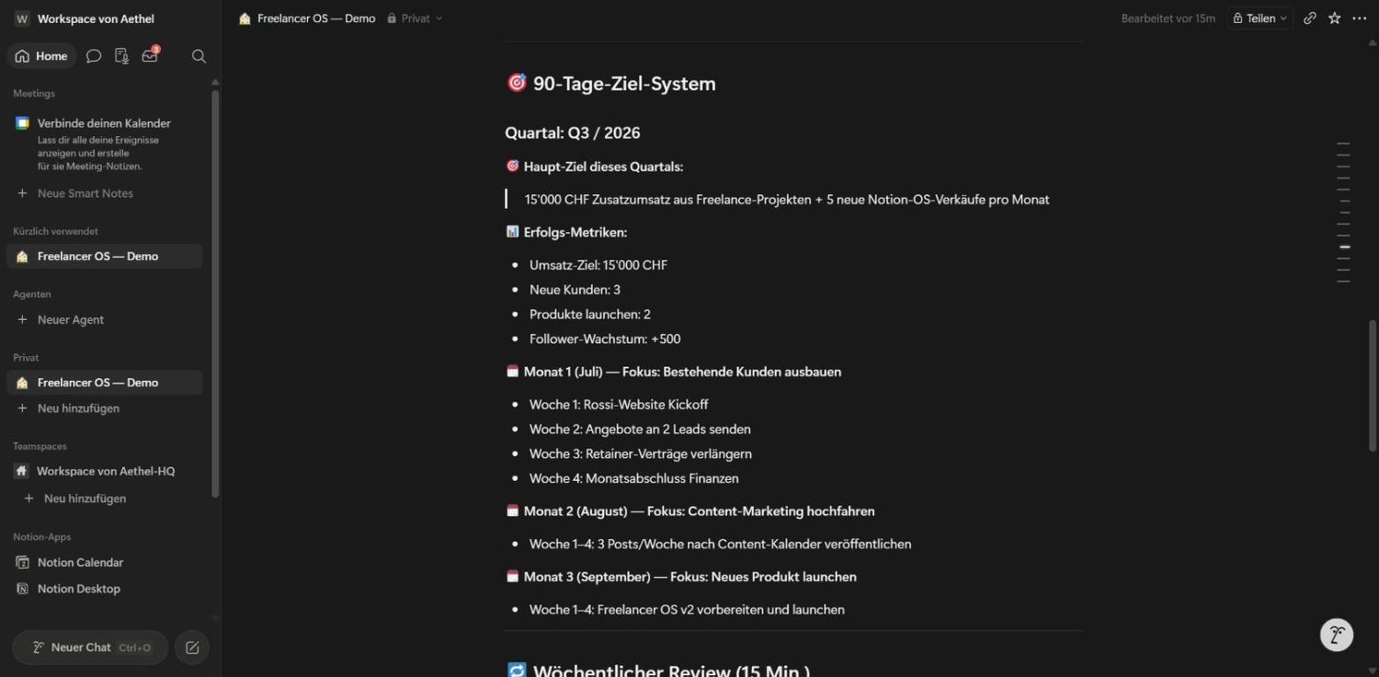This screenshot has height=677, width=1379.
Task: Click the plus icon beside 'Neuer Agent'
Action: tap(22, 320)
